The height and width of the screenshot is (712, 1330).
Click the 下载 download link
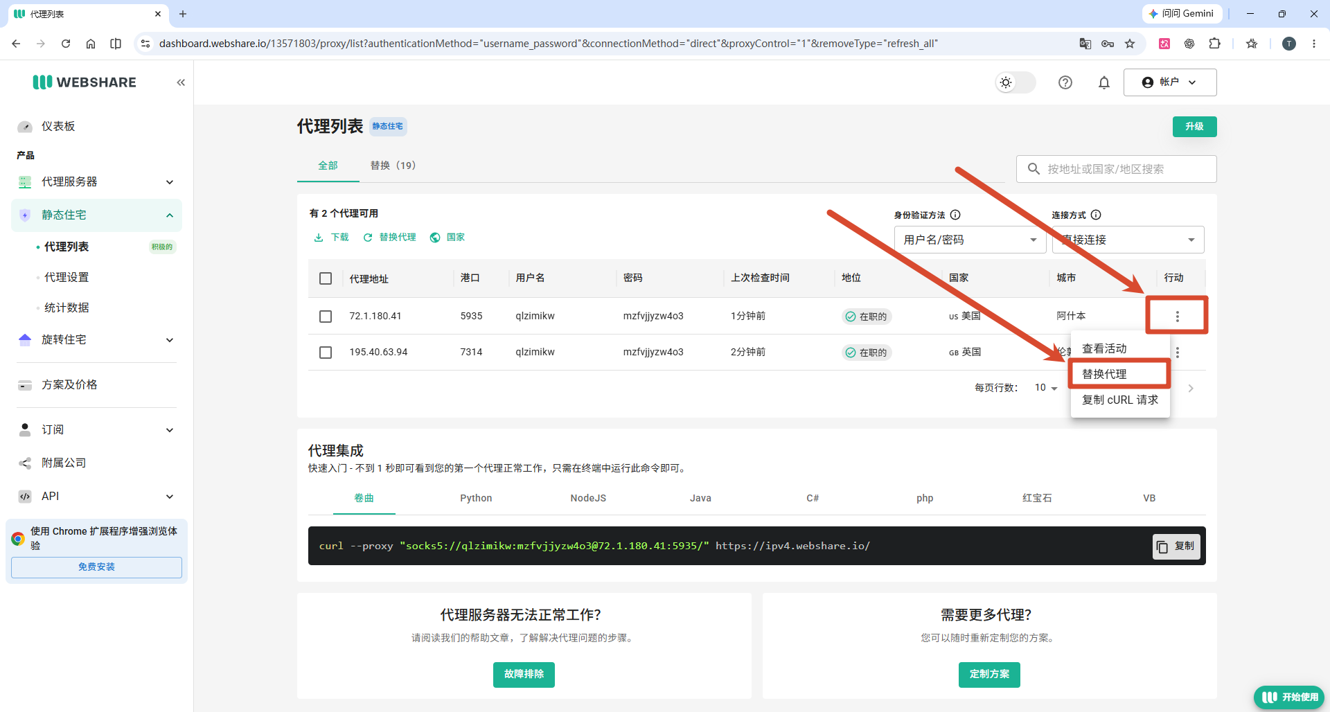[331, 238]
